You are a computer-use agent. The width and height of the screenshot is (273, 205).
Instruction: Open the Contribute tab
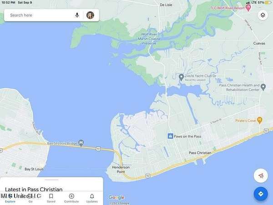[71, 198]
